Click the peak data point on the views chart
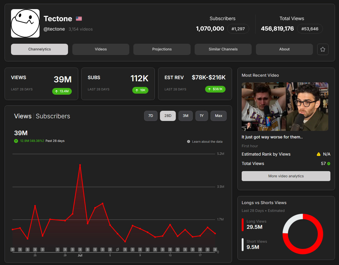 pyautogui.click(x=80, y=165)
